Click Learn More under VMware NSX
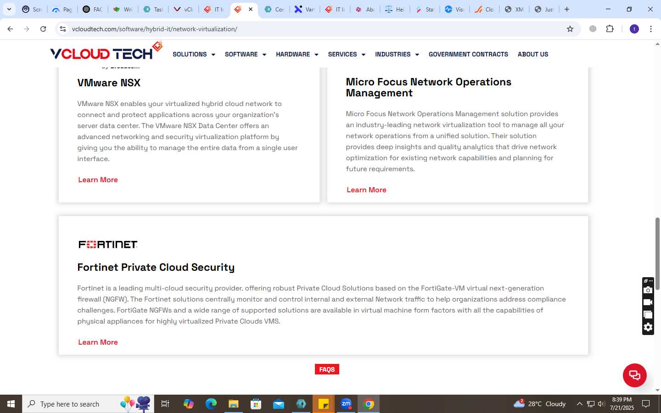The height and width of the screenshot is (413, 661). coord(98,180)
